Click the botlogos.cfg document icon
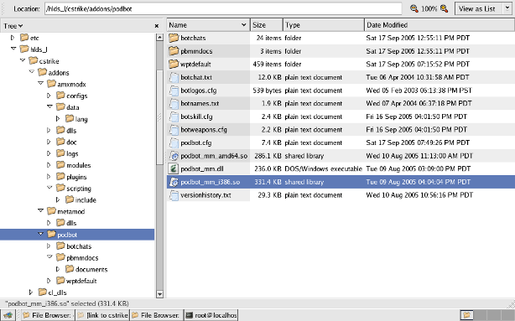Viewport: 515px width, 321px height. point(174,91)
